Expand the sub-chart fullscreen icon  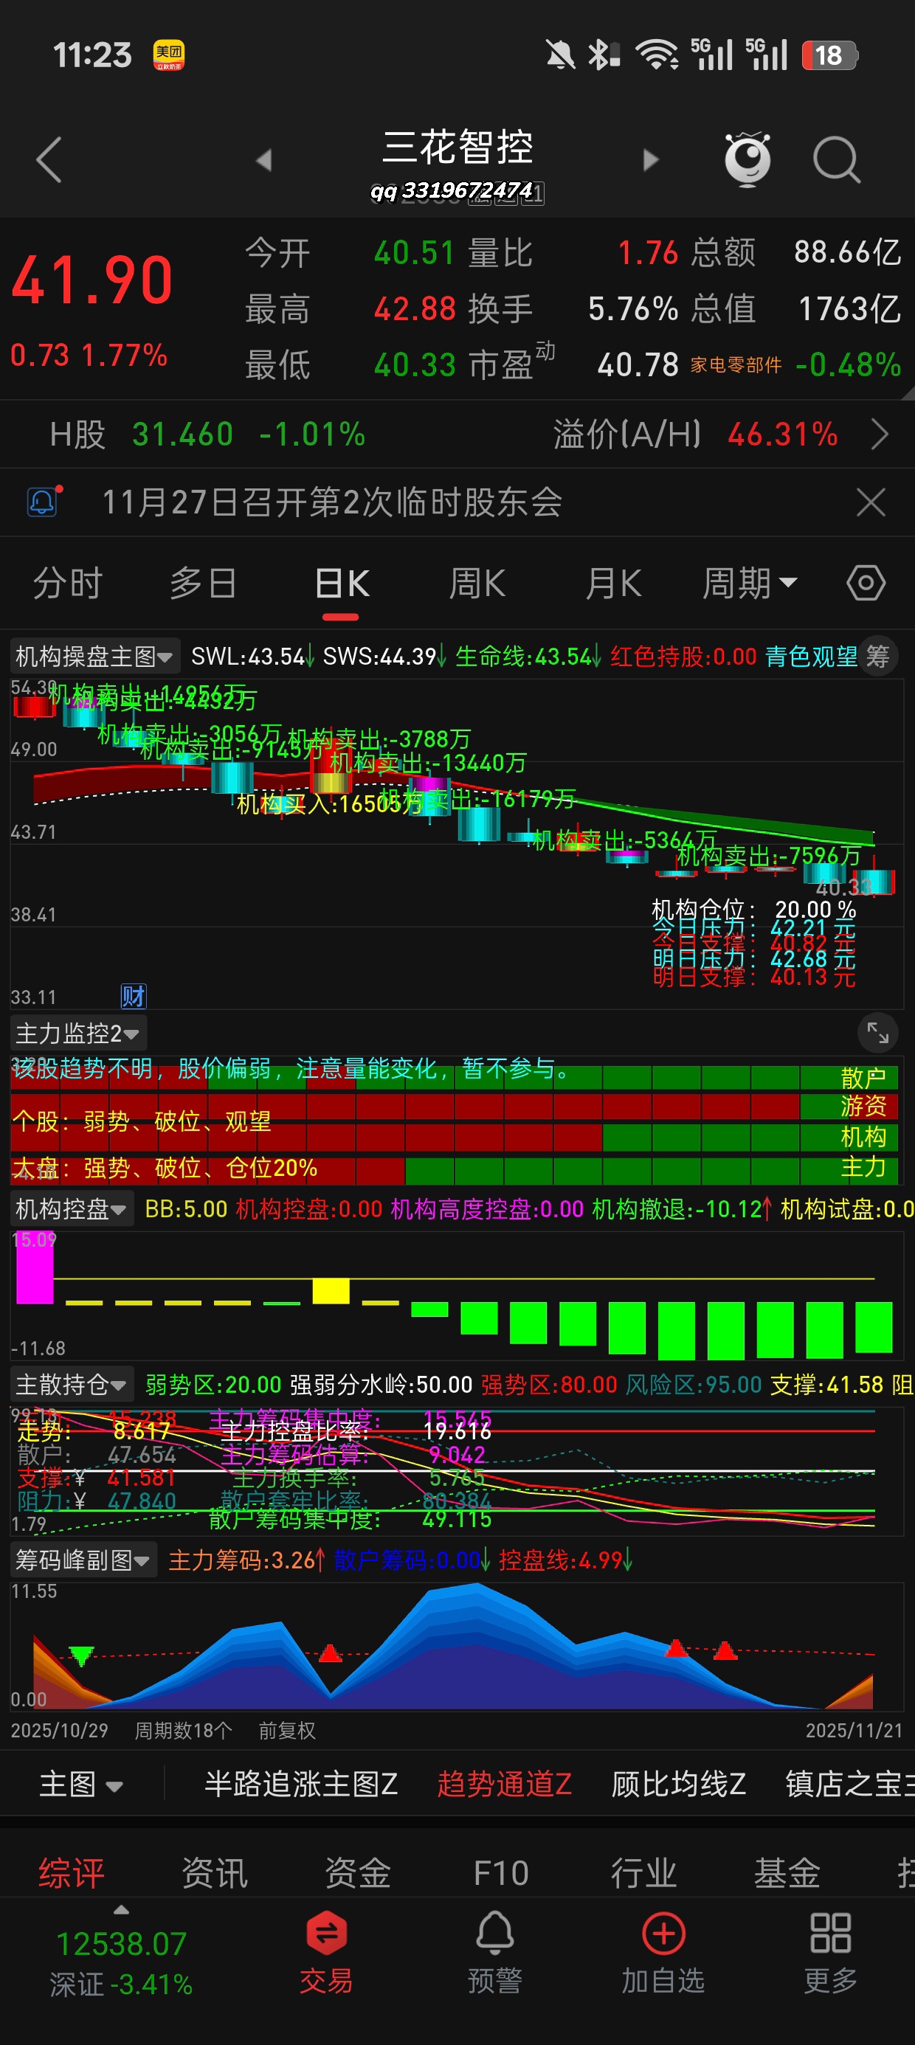[877, 1032]
